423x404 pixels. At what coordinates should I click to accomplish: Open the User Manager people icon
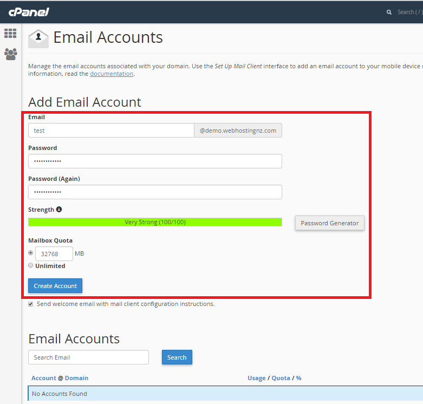coord(10,54)
